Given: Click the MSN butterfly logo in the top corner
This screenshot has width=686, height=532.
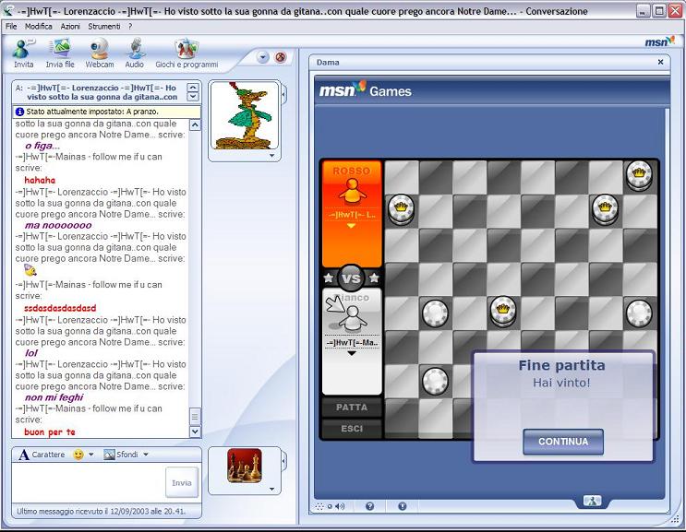Looking at the screenshot, I should pos(660,41).
